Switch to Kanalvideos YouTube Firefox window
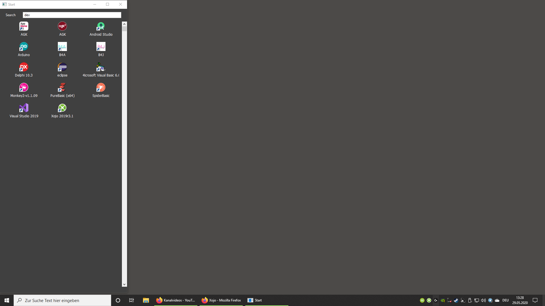Screen dimensions: 545x306 (176, 300)
